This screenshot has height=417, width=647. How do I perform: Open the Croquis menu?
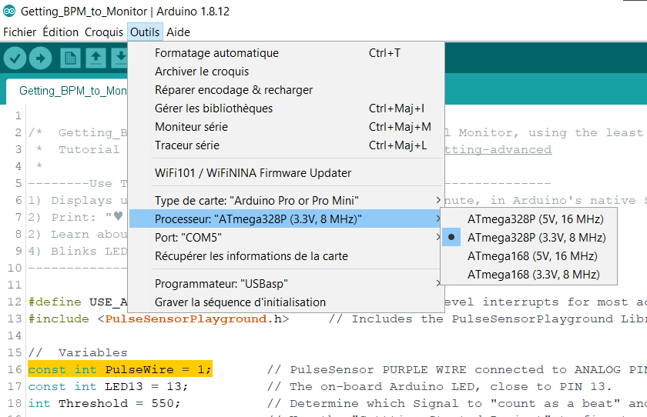pyautogui.click(x=103, y=32)
